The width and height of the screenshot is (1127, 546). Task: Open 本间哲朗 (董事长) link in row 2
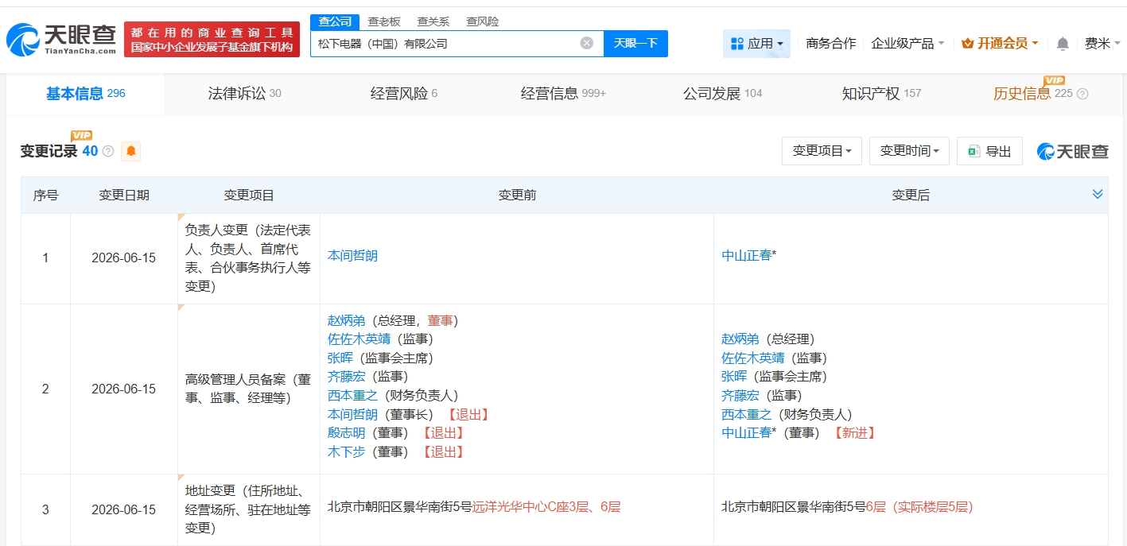tap(352, 415)
